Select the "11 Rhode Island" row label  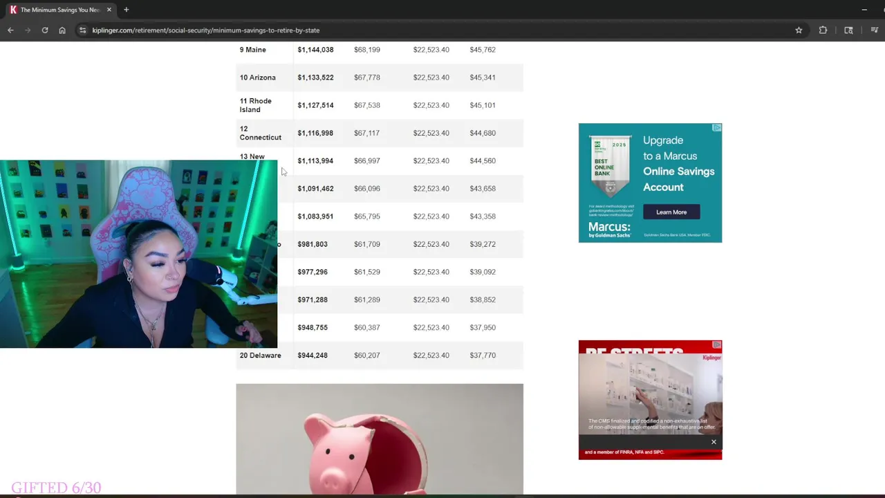(255, 105)
